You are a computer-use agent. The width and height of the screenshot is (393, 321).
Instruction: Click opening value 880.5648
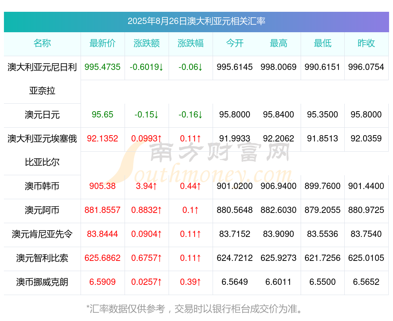point(235,210)
